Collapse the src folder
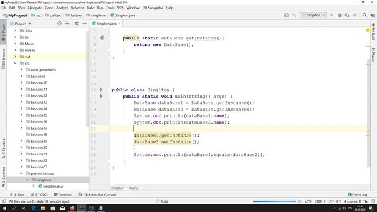377x212 pixels. [x=15, y=63]
